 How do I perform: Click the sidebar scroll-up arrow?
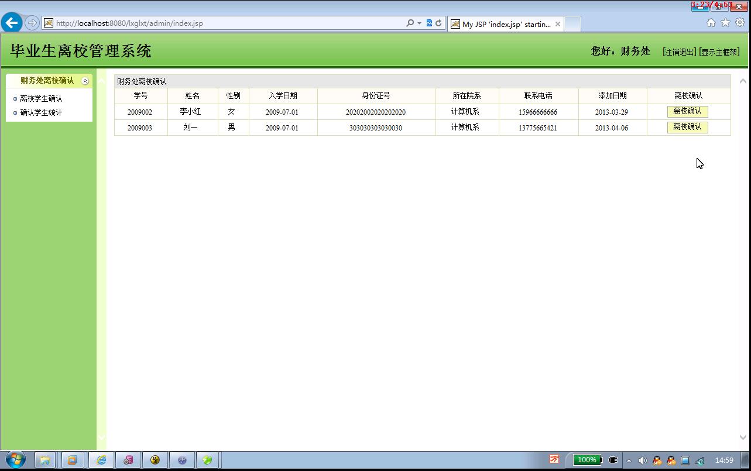point(101,81)
